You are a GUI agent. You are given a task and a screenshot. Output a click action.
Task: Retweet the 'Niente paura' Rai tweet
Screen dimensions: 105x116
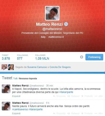[x=73, y=113]
